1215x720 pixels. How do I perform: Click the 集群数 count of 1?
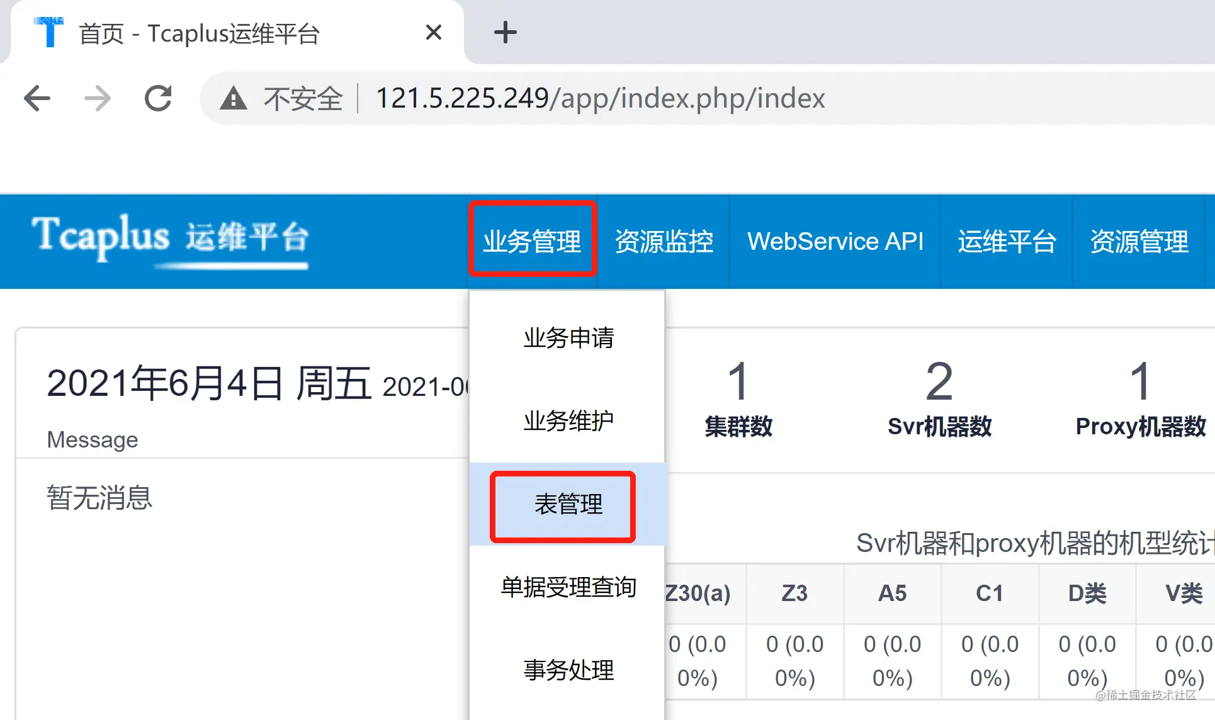pos(738,381)
